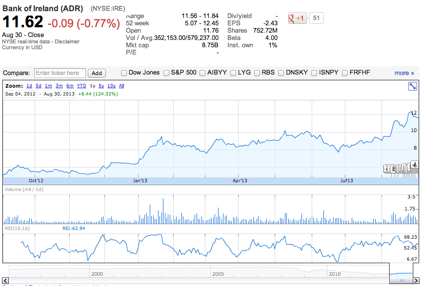The width and height of the screenshot is (421, 286).
Task: Switch to the 10y zoom range
Action: [111, 86]
